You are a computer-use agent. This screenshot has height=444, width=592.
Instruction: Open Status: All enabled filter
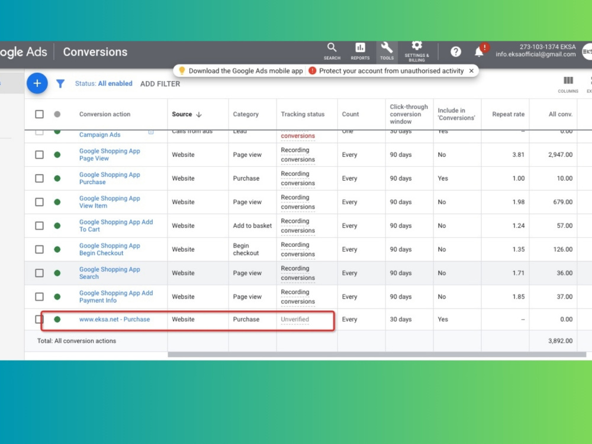(x=104, y=83)
